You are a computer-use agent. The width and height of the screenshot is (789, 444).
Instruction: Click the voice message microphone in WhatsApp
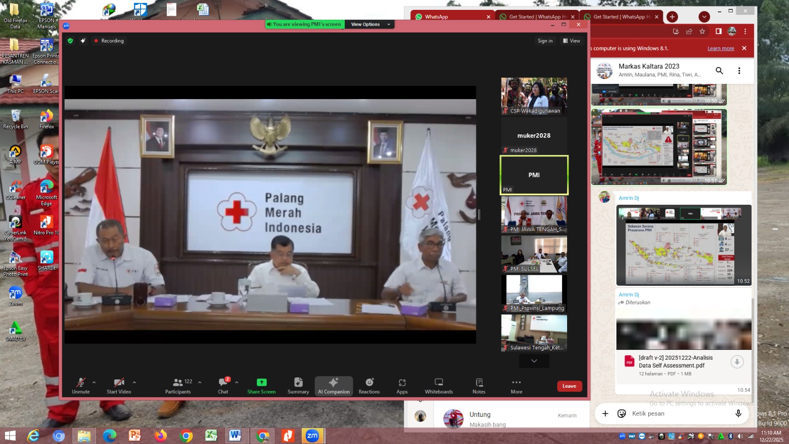(738, 413)
